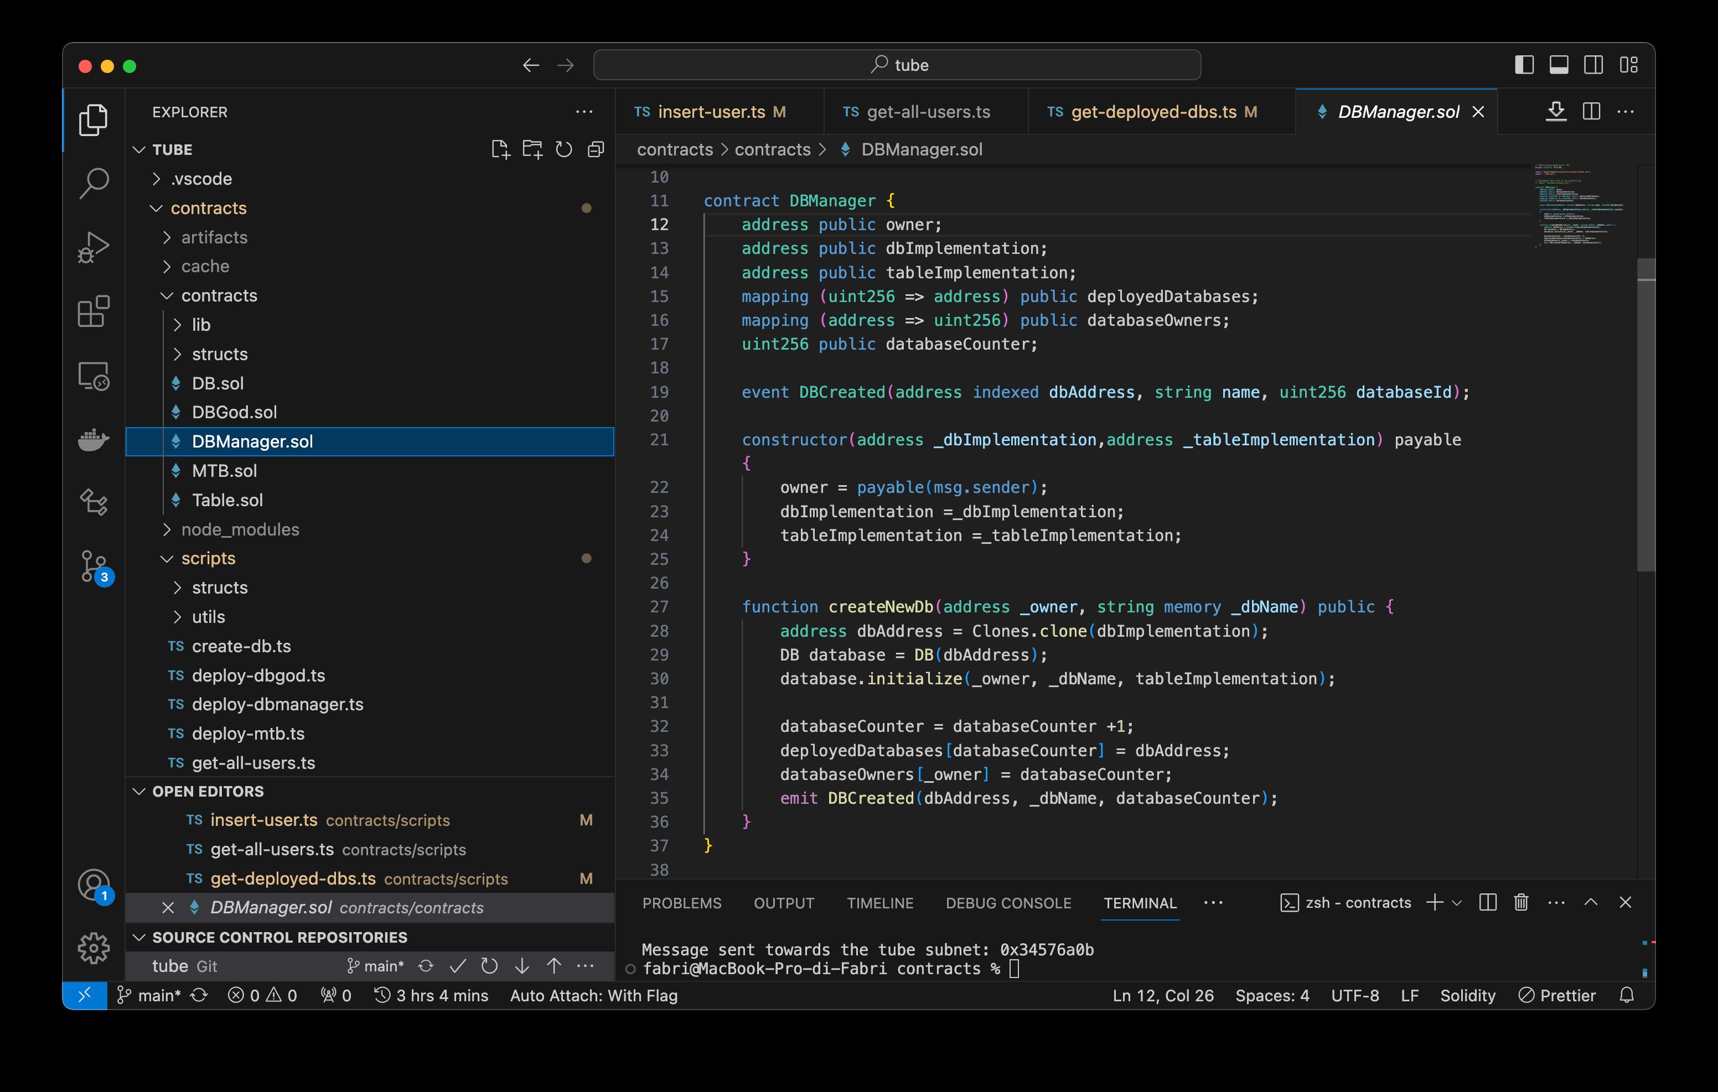Pull changes with down arrow in tube repo
This screenshot has width=1718, height=1092.
click(x=521, y=966)
